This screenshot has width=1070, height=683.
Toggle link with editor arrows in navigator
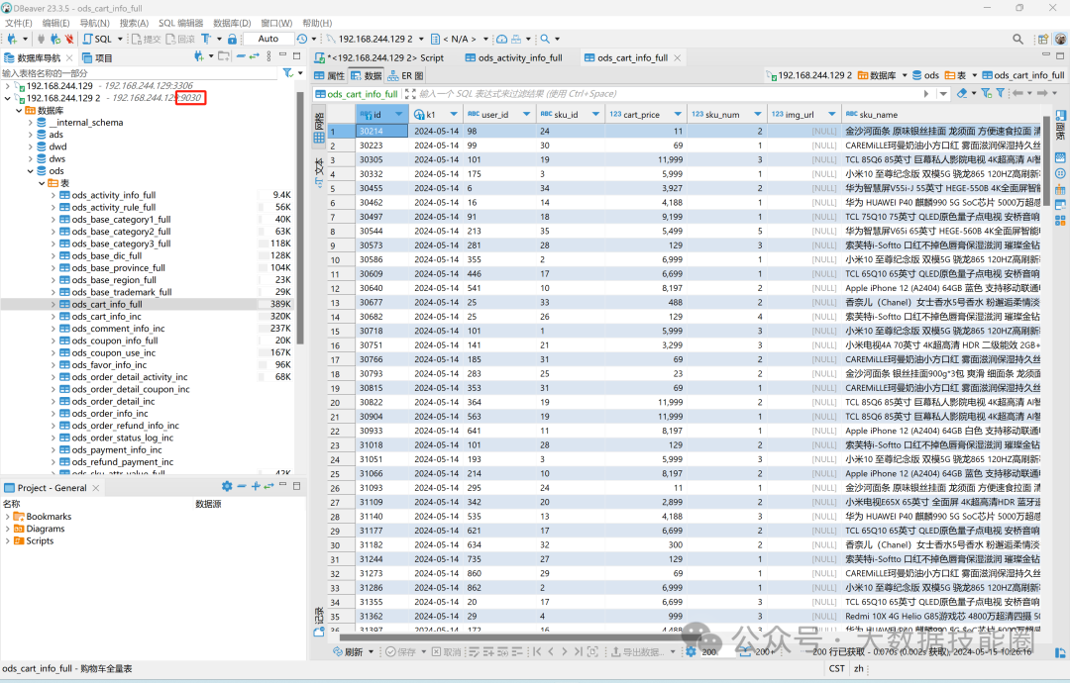pyautogui.click(x=254, y=56)
